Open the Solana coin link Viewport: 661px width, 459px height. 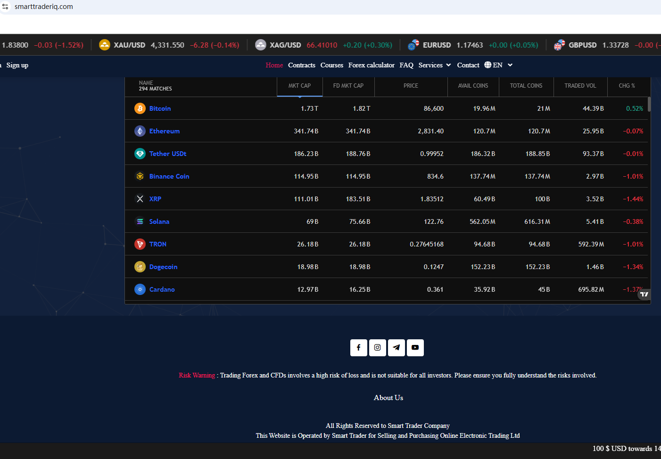(159, 221)
